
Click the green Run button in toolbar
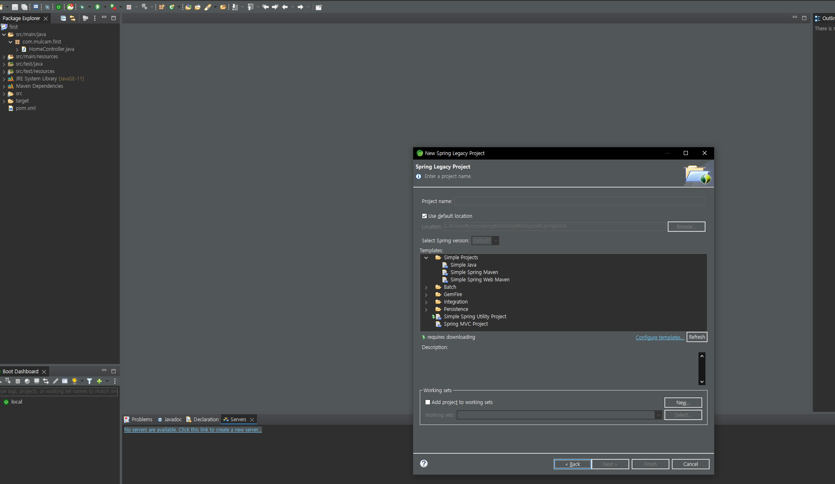pos(98,7)
